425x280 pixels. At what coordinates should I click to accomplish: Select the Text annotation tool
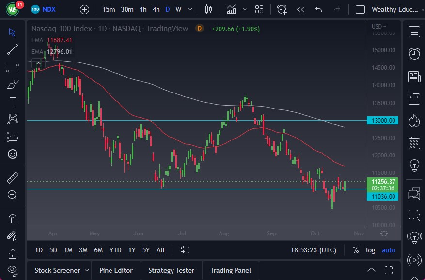(x=13, y=102)
